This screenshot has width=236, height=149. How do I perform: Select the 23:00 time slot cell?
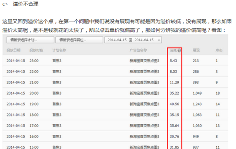coord(34,61)
